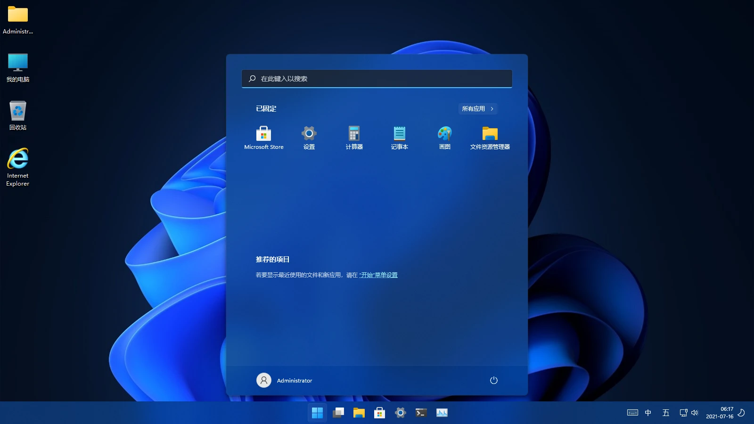Open the volume control in system tray

click(x=694, y=413)
